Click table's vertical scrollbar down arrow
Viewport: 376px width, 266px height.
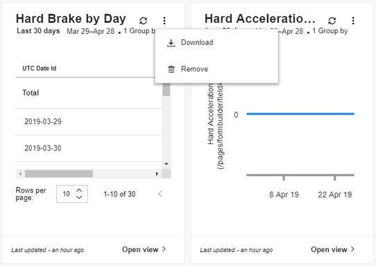tap(166, 164)
